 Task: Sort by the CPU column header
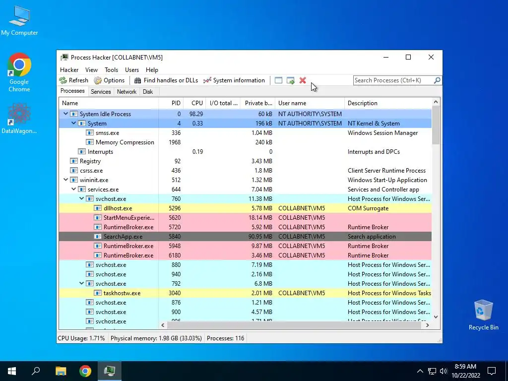click(x=194, y=103)
